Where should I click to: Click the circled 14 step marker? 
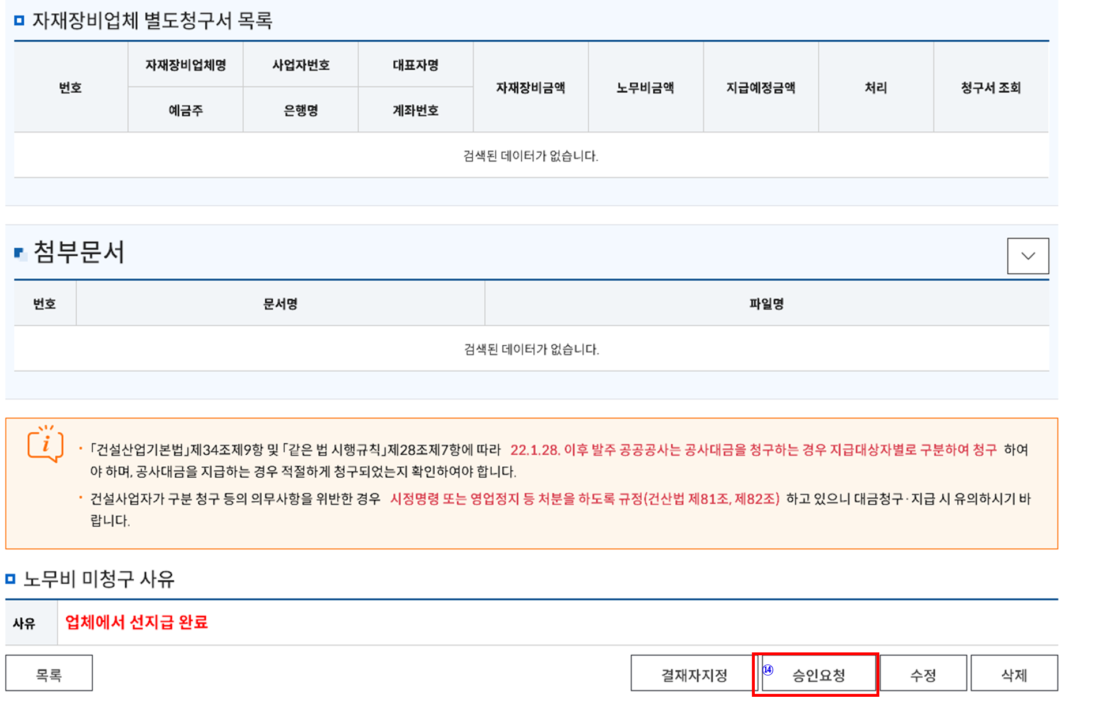click(767, 670)
